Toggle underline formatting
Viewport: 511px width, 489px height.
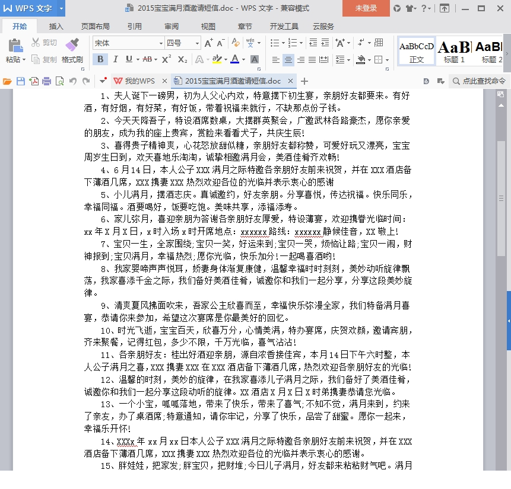coord(129,59)
